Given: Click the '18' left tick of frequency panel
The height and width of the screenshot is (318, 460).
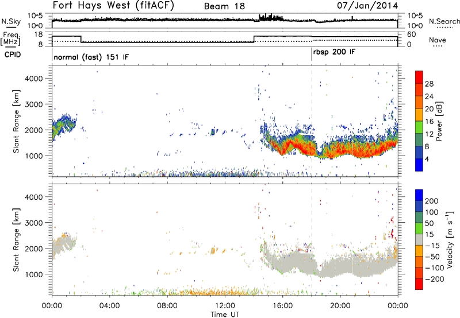Looking at the screenshot, I should [39, 34].
